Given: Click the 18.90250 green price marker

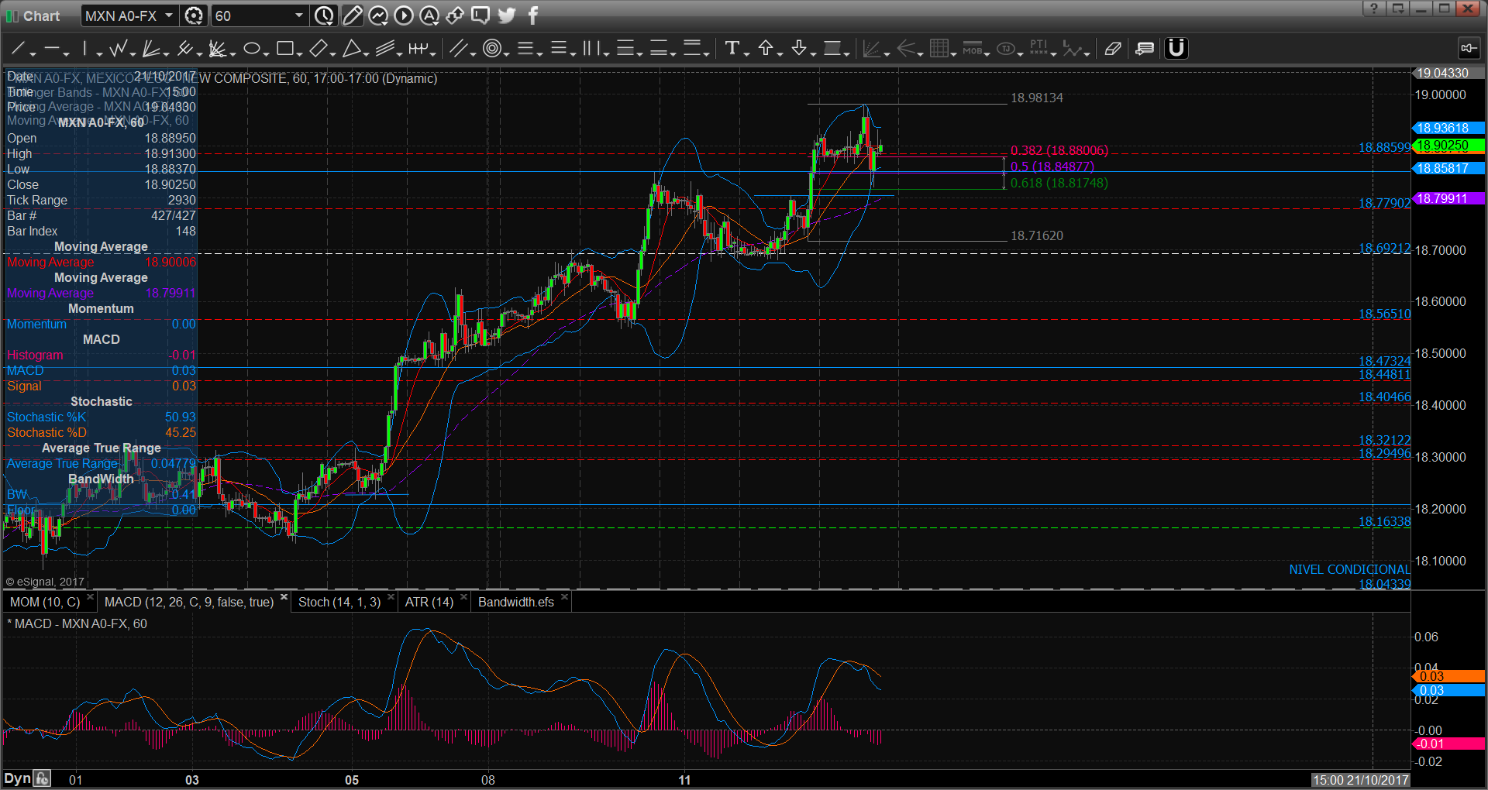Looking at the screenshot, I should 1448,145.
